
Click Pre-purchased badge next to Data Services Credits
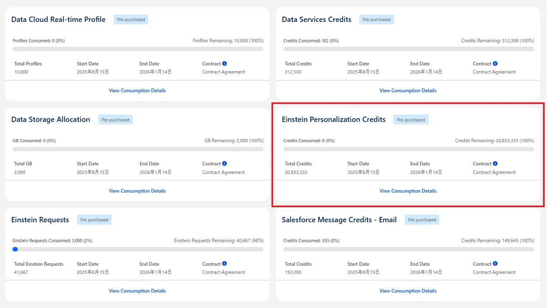377,20
